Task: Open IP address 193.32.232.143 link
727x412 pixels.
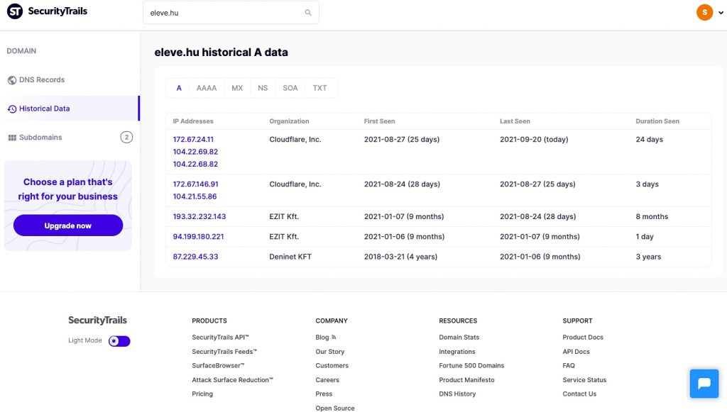Action: pos(199,216)
